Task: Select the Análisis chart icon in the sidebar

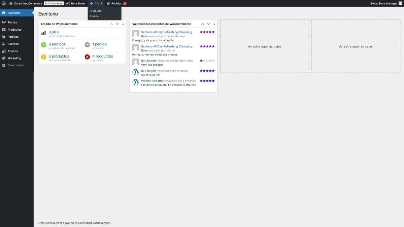Action: pos(4,51)
